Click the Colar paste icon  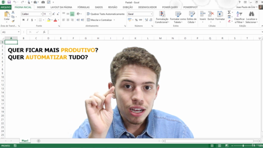pos(7,14)
